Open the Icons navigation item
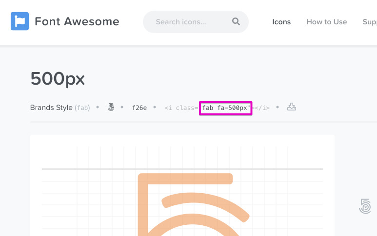 coord(281,22)
